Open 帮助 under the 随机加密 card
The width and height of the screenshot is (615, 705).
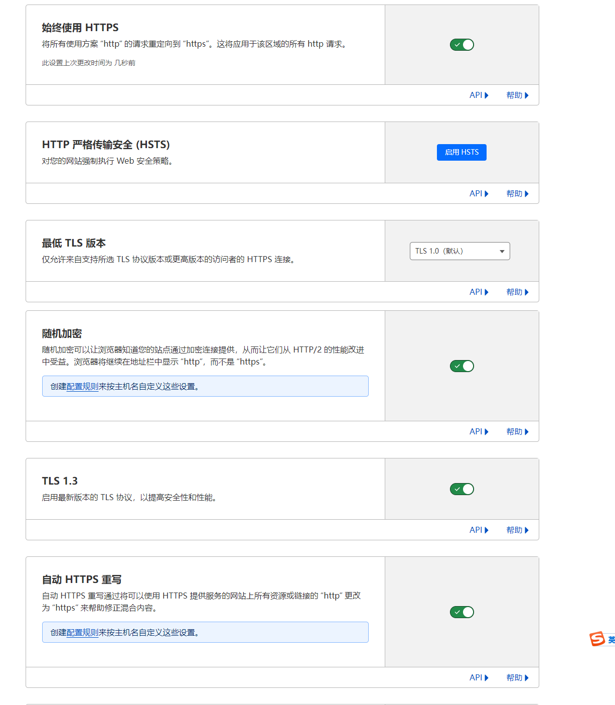click(x=517, y=432)
